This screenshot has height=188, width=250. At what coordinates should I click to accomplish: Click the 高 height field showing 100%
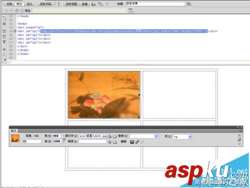point(57,141)
